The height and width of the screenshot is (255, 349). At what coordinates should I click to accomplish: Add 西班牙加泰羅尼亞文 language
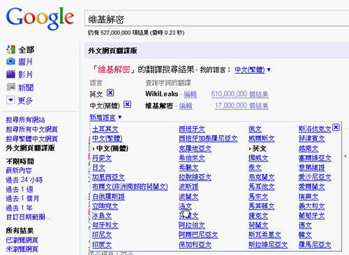click(208, 139)
